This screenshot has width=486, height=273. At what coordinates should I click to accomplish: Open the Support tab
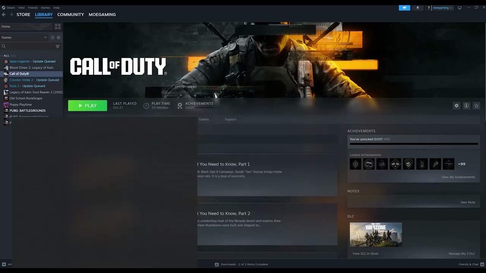pos(230,119)
